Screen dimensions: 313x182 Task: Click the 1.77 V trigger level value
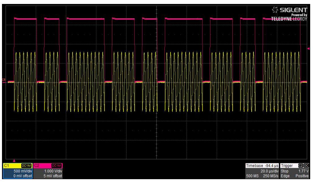tap(304, 171)
